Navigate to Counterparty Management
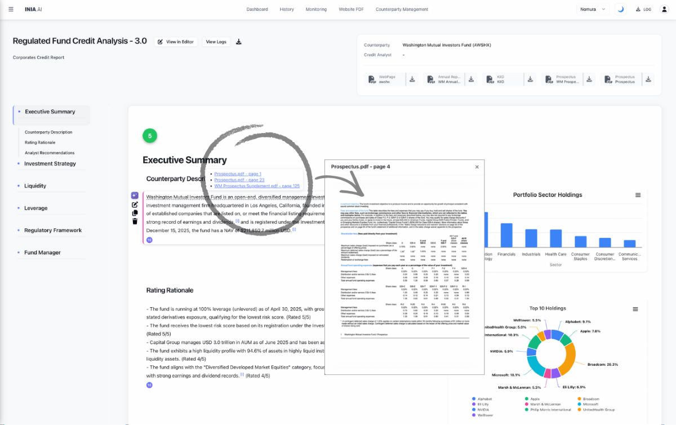Viewport: 676px width, 425px height. tap(402, 10)
